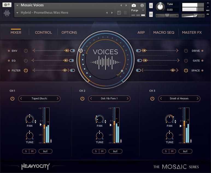Click the CH 3 meter up/down arrows
This screenshot has width=211, height=173.
pos(191,141)
